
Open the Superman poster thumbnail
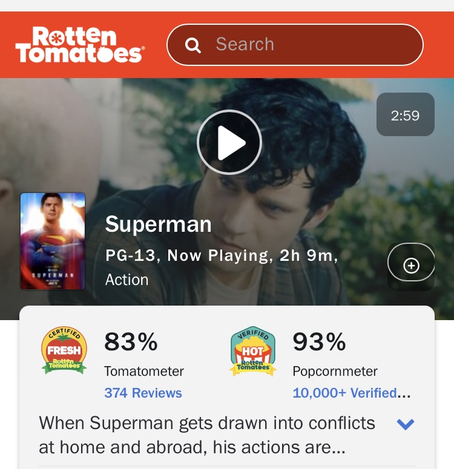click(53, 241)
